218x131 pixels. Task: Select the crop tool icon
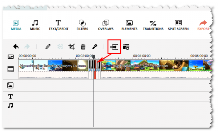tap(72, 47)
